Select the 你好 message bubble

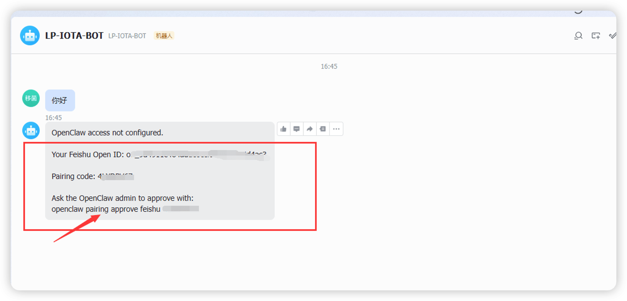pos(60,100)
